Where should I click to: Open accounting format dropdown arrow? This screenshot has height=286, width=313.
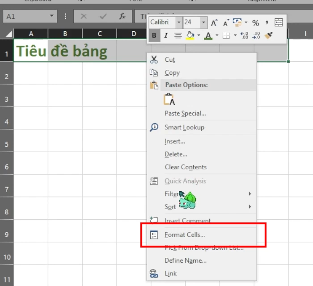click(x=246, y=22)
